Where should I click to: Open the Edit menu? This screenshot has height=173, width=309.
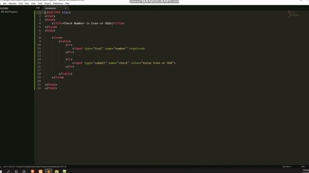4,3
